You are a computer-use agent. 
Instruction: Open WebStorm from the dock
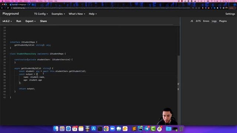click(x=140, y=129)
